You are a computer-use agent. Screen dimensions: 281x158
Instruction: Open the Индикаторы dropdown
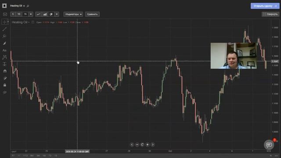coord(73,14)
